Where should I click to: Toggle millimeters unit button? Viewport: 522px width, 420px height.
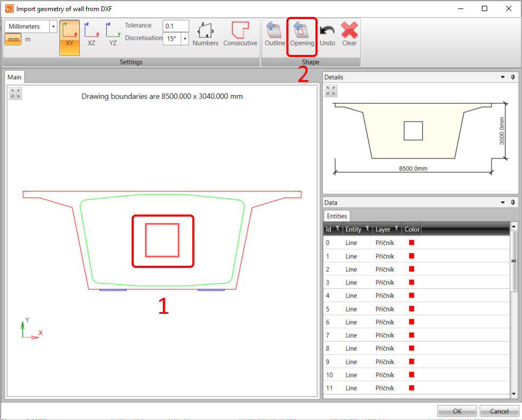pos(13,39)
